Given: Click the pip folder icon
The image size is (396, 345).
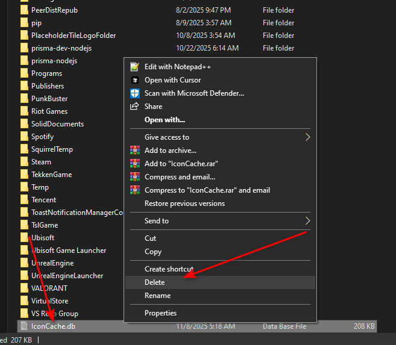Looking at the screenshot, I should [24, 23].
